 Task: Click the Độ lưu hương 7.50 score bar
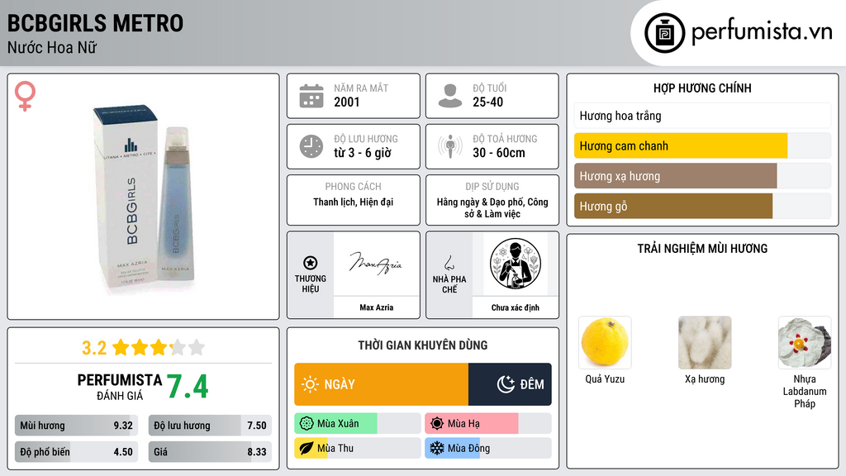[x=210, y=426]
